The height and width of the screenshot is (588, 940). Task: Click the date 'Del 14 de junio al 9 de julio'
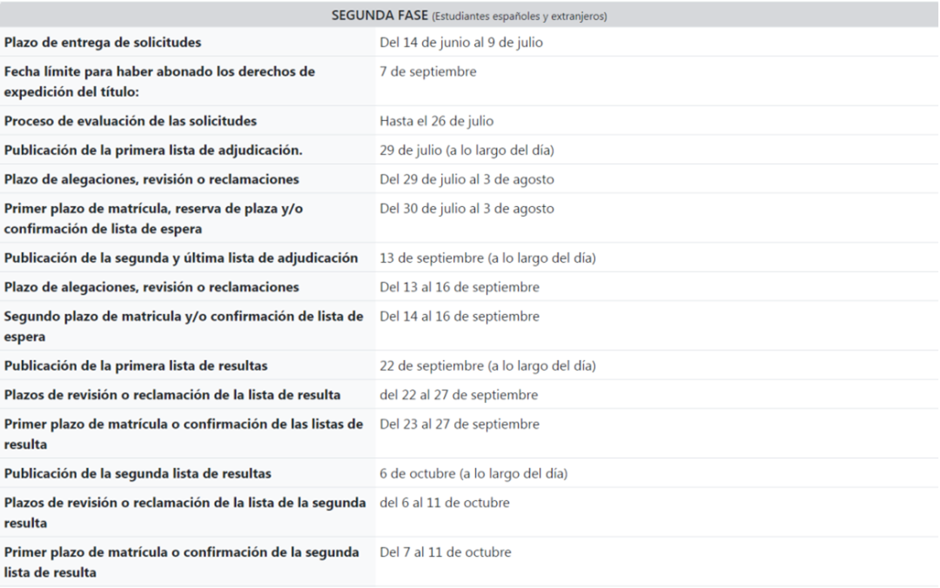click(461, 43)
